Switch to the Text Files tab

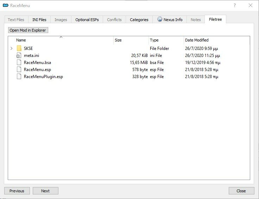tap(16, 20)
